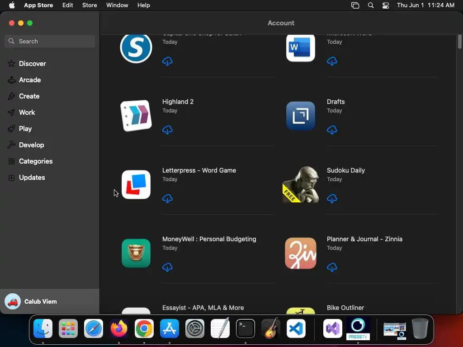Image resolution: width=463 pixels, height=347 pixels.
Task: Download MoneyWell : Personal Budgeting cloud icon
Action: [167, 267]
